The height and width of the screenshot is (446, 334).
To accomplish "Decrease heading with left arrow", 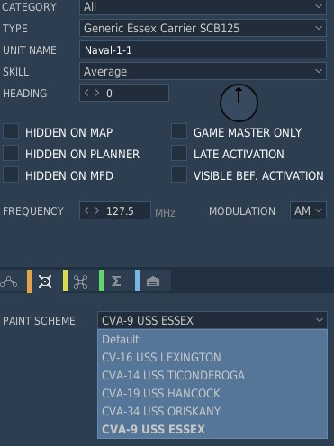I will (86, 93).
